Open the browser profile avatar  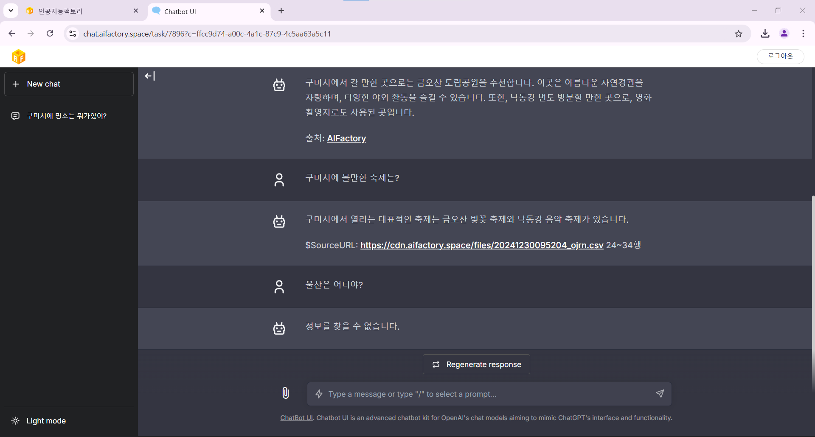point(784,34)
